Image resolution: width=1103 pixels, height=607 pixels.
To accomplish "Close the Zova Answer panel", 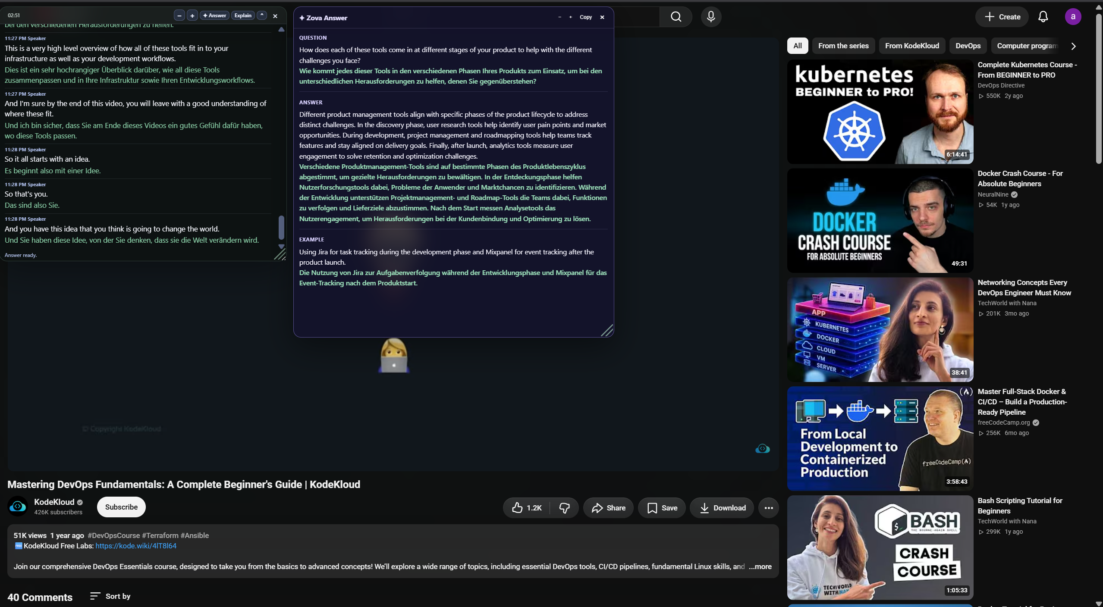I will [x=602, y=17].
